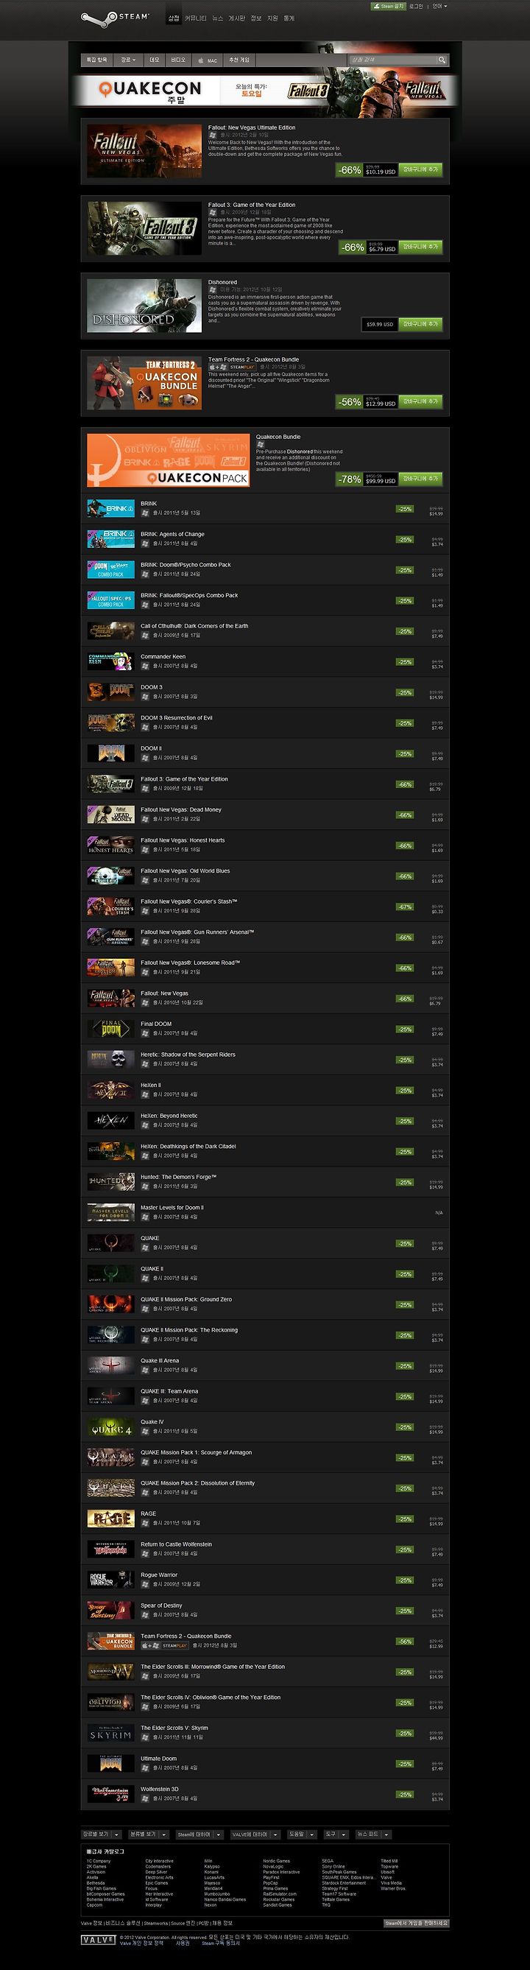The height and width of the screenshot is (1970, 530).
Task: Click the Valve logo in the footer
Action: pos(98,1941)
